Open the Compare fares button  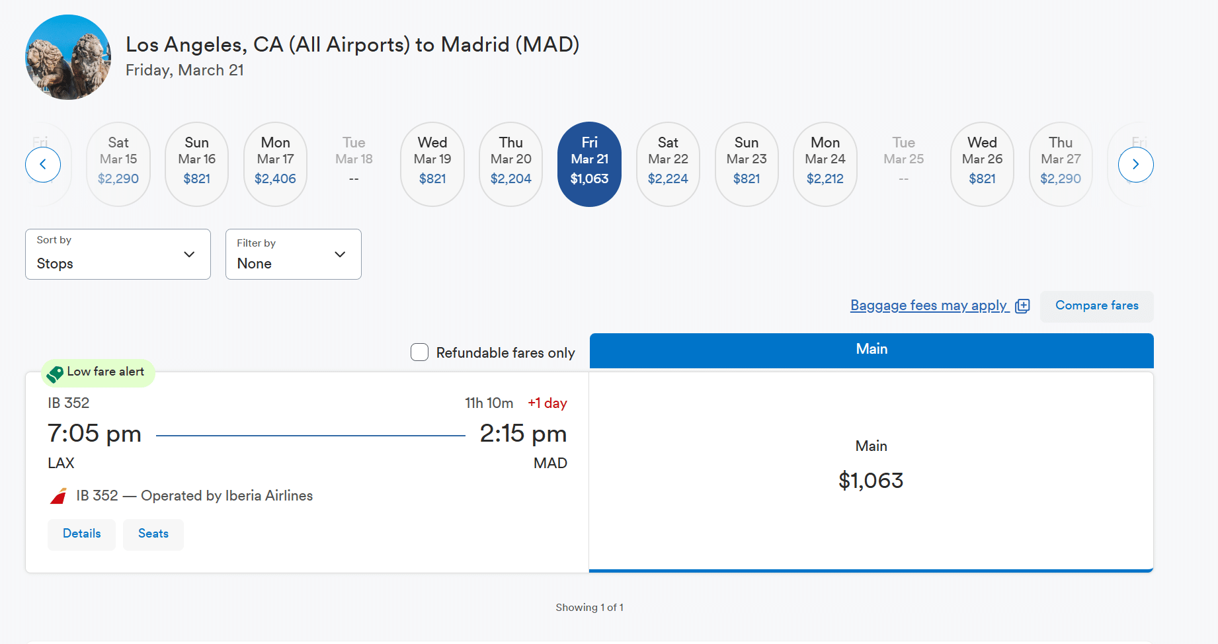(x=1096, y=306)
